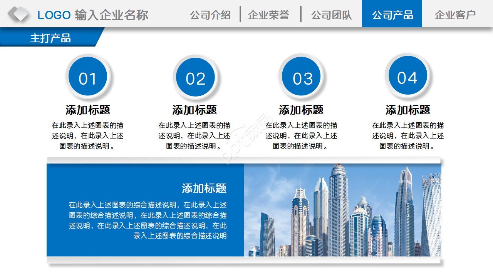Click description paragraph below 01 heading
This screenshot has width=493, height=277.
pos(88,136)
